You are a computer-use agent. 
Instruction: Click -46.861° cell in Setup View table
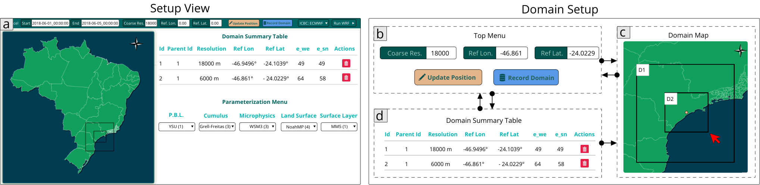tap(242, 79)
